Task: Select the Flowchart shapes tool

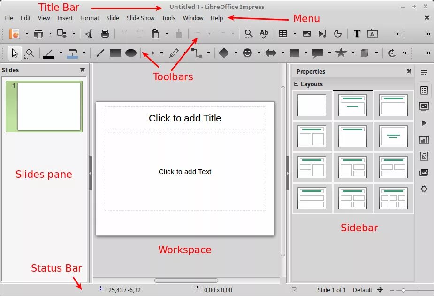Action: (x=294, y=53)
